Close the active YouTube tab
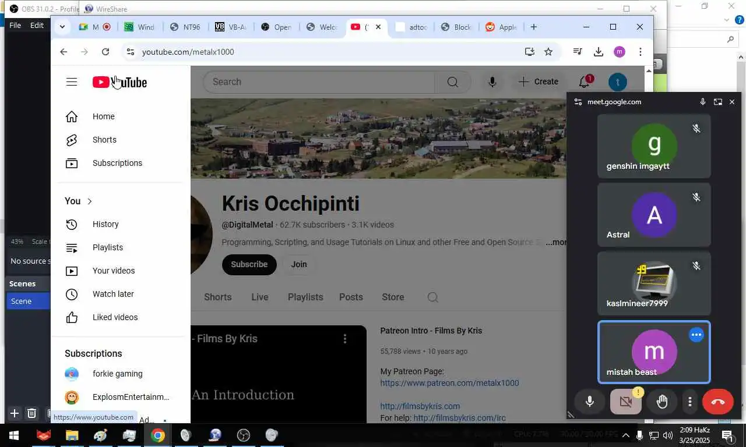 click(x=378, y=27)
